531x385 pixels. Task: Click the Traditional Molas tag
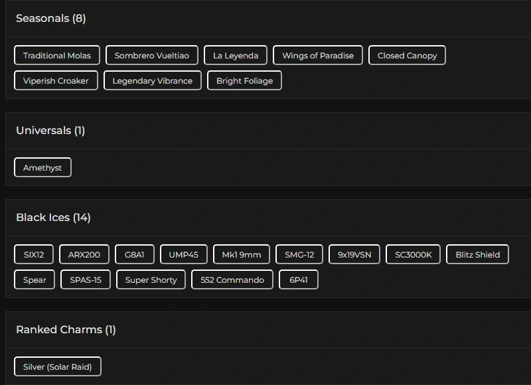pos(57,56)
